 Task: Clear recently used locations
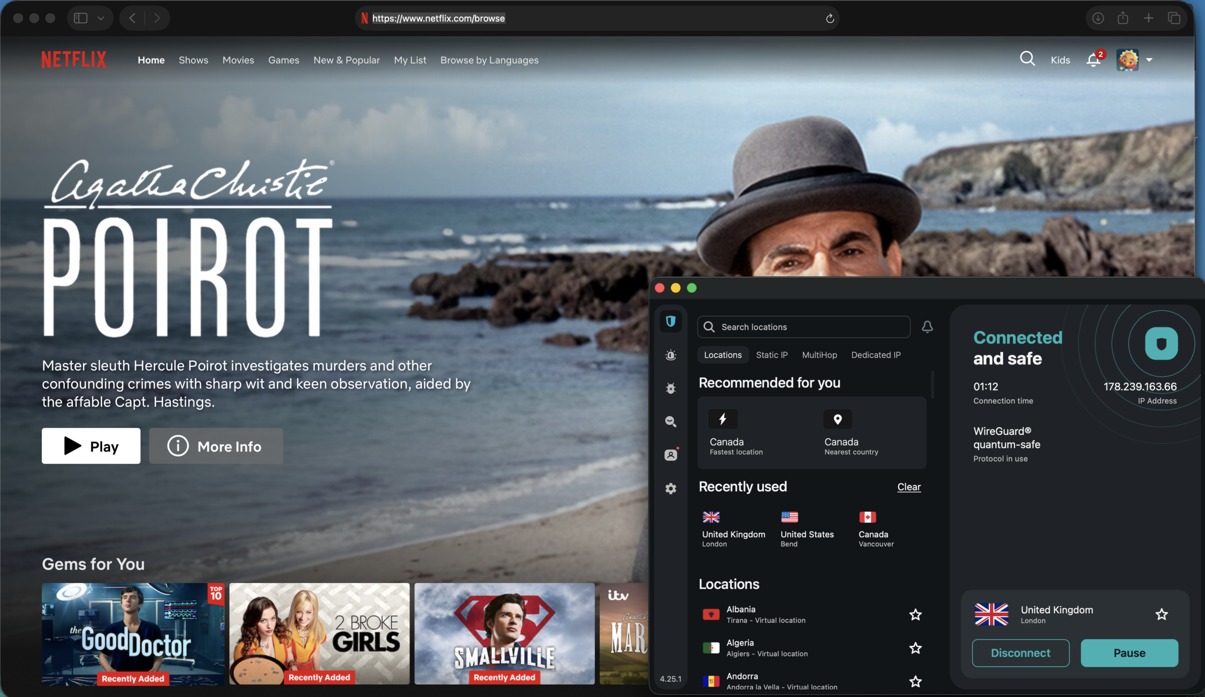click(x=908, y=487)
